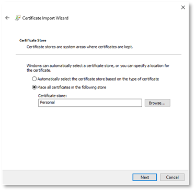Focus the Certificate store text field
The width and height of the screenshot is (195, 191).
tap(90, 103)
